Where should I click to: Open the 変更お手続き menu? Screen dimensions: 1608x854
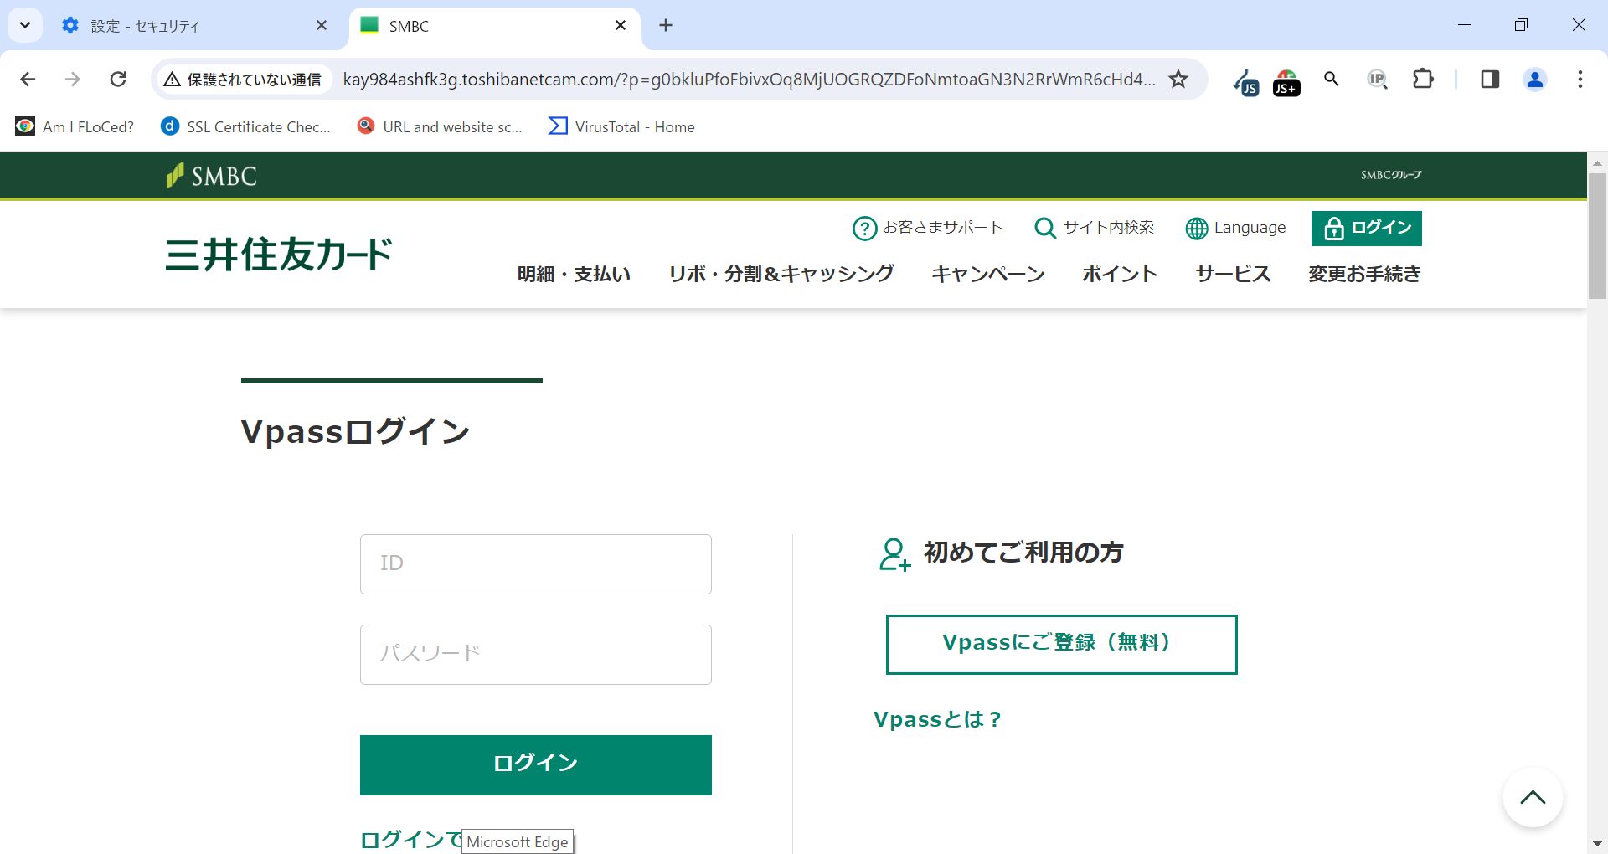pos(1364,274)
